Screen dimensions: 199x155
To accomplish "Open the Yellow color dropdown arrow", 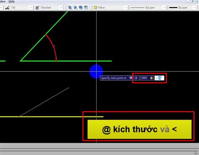I will 126,8.
